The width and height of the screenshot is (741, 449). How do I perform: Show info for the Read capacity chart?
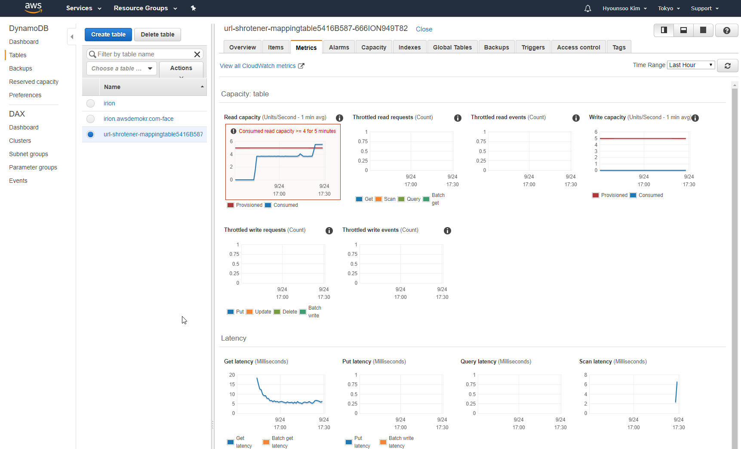pos(339,118)
